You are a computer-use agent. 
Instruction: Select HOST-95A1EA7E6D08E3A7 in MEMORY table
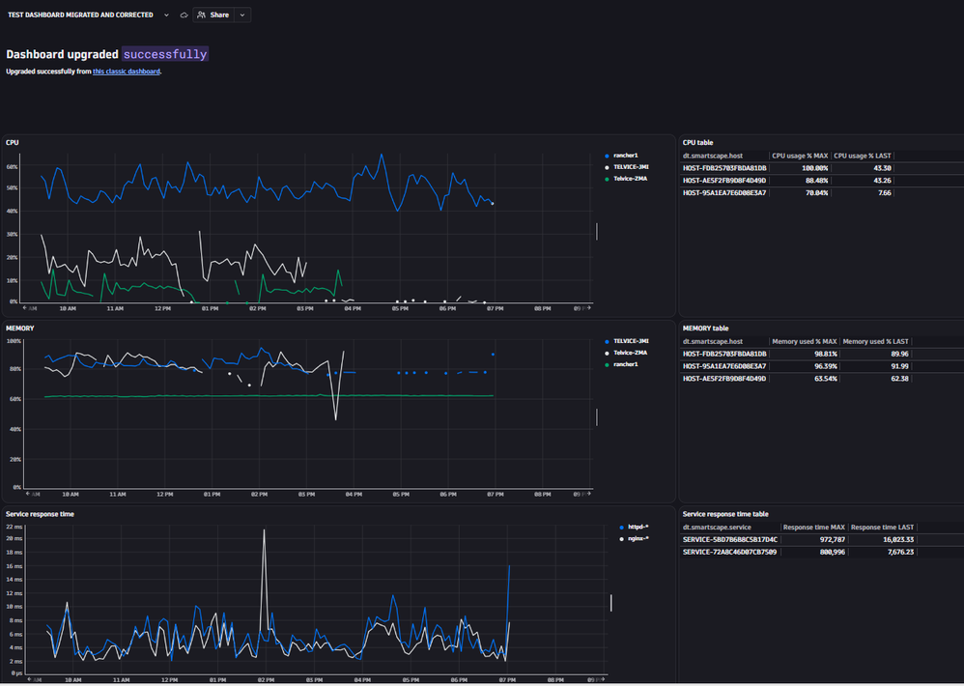coord(724,366)
